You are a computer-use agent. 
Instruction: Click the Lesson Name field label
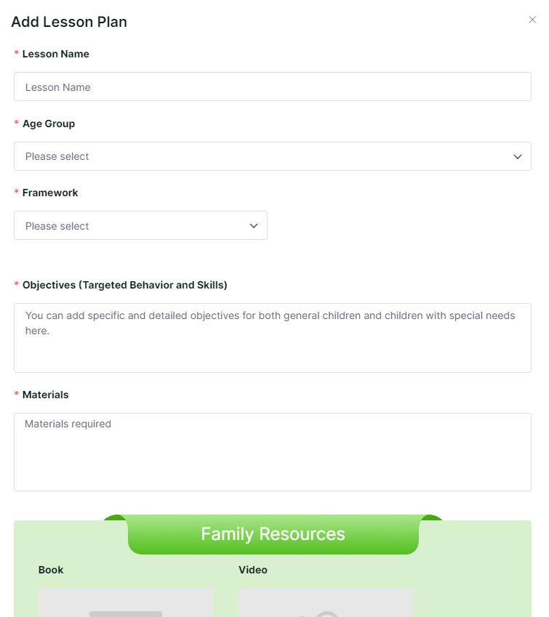55,54
